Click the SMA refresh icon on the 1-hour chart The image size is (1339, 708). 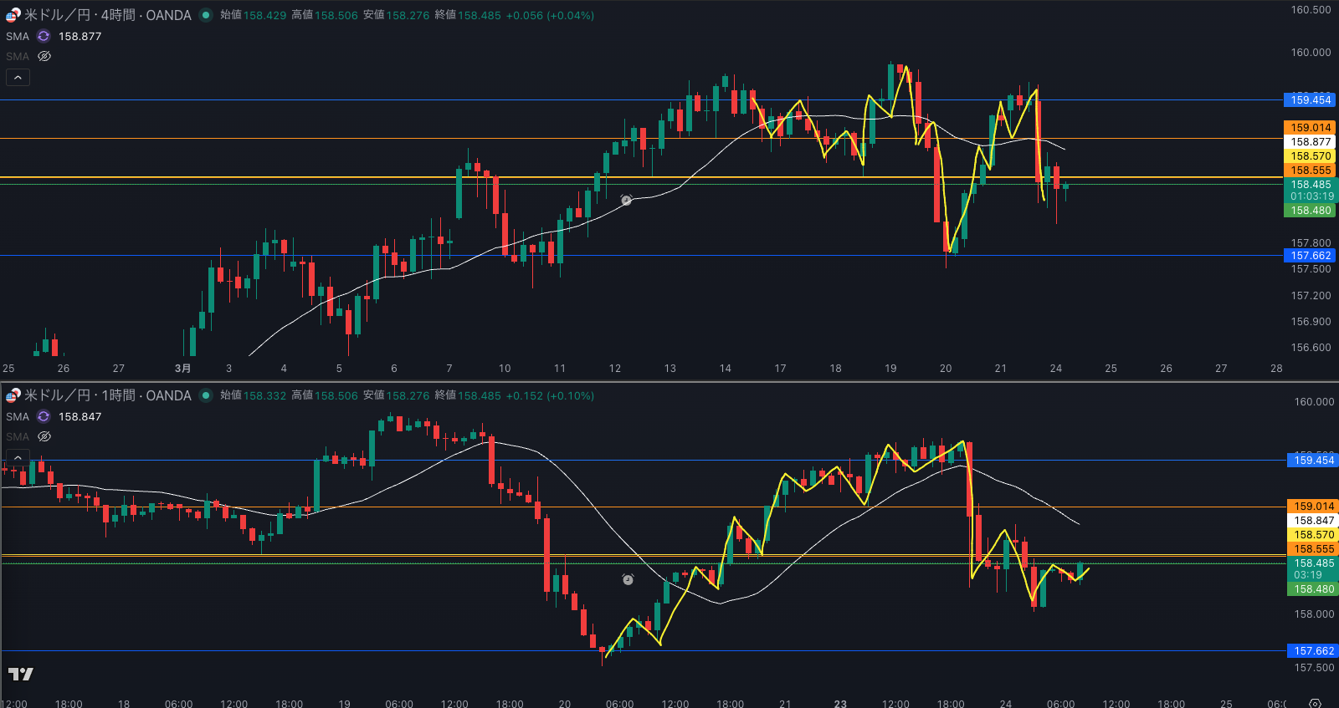44,416
